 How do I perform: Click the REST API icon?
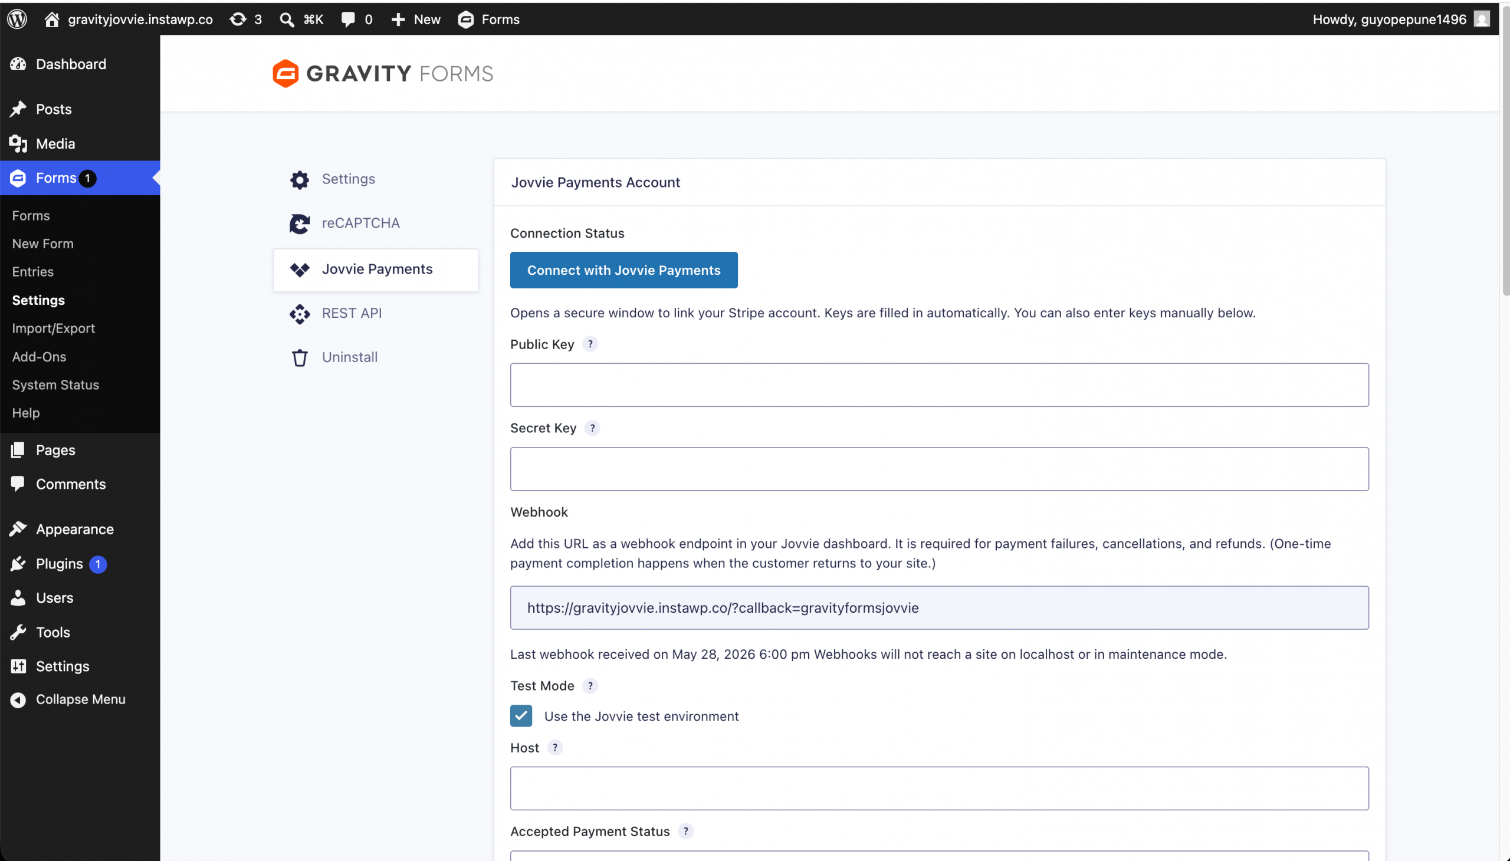coord(300,314)
